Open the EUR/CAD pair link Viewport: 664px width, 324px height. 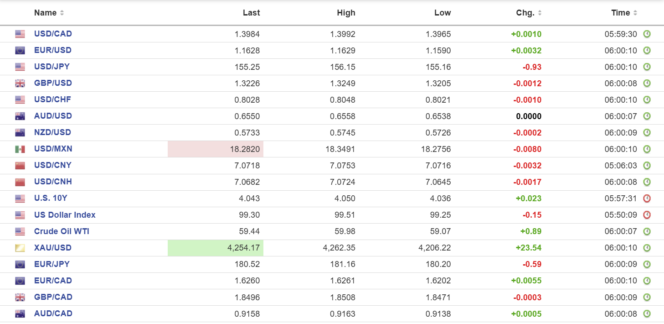(53, 281)
